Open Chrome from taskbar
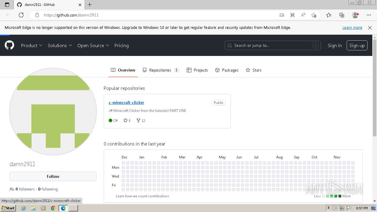This screenshot has height=212, width=377. [x=53, y=208]
